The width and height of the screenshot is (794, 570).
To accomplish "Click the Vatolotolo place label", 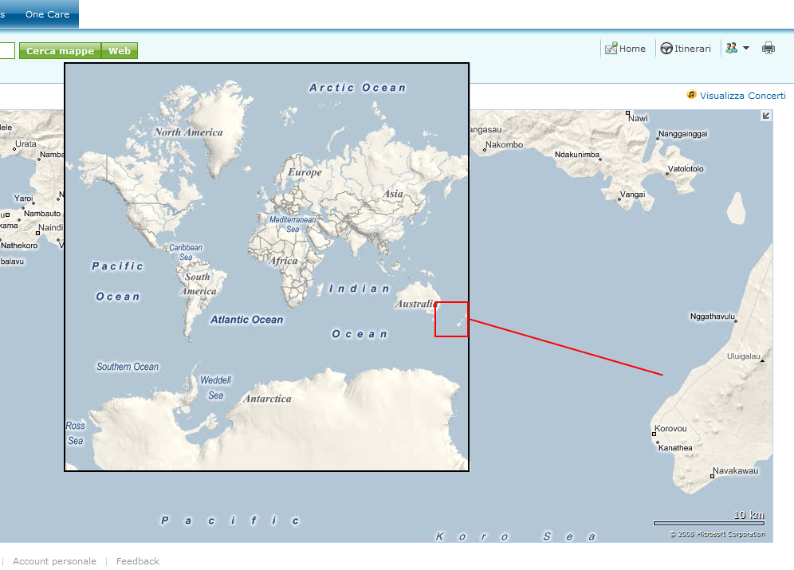I will pos(686,168).
